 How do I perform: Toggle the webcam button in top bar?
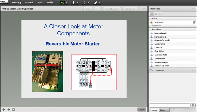click(x=84, y=3)
